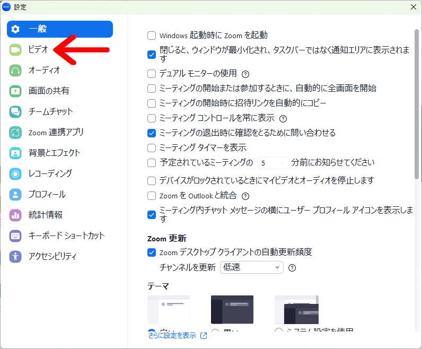
Task: Enable デュアル モニターの使用 checkbox
Action: click(152, 74)
